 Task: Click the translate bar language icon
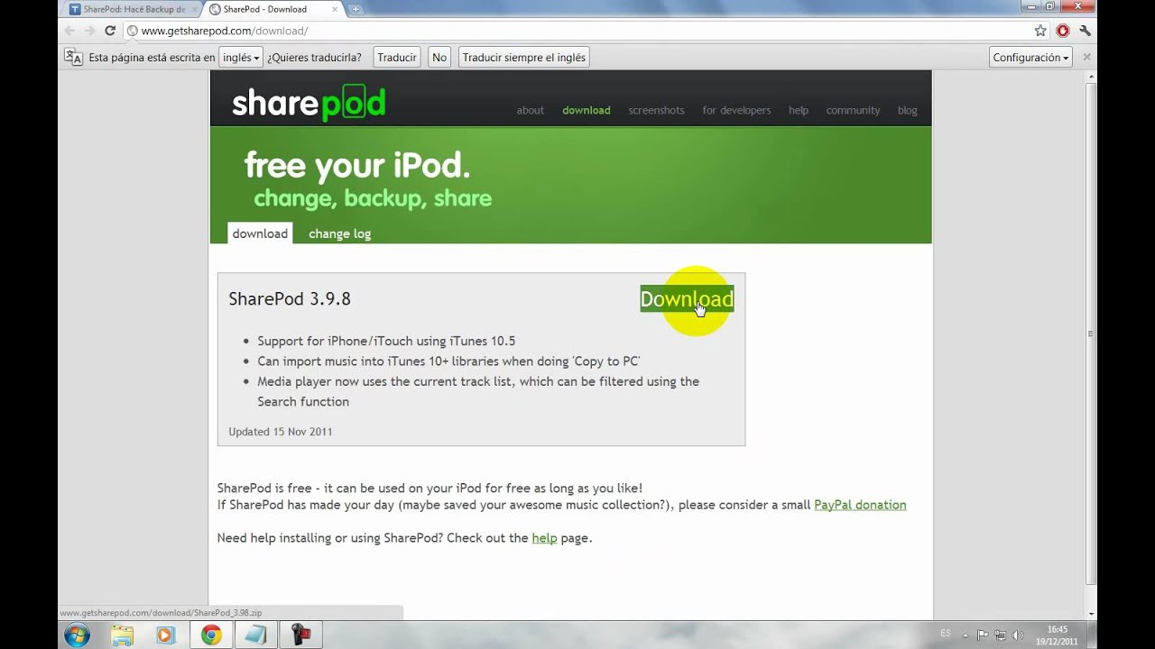tap(73, 57)
